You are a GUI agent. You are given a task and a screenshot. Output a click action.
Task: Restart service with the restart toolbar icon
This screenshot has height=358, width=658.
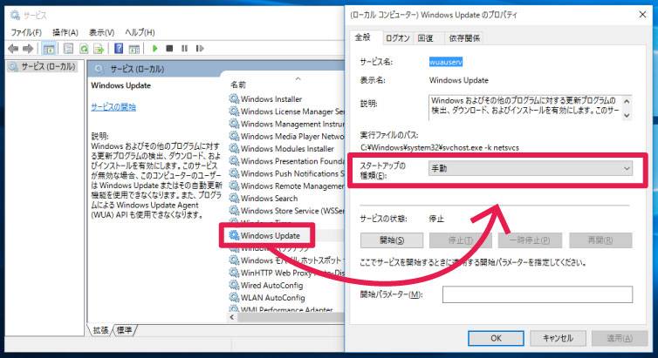200,49
